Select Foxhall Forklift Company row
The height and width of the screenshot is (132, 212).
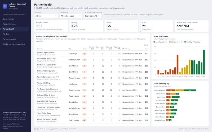coord(92,102)
